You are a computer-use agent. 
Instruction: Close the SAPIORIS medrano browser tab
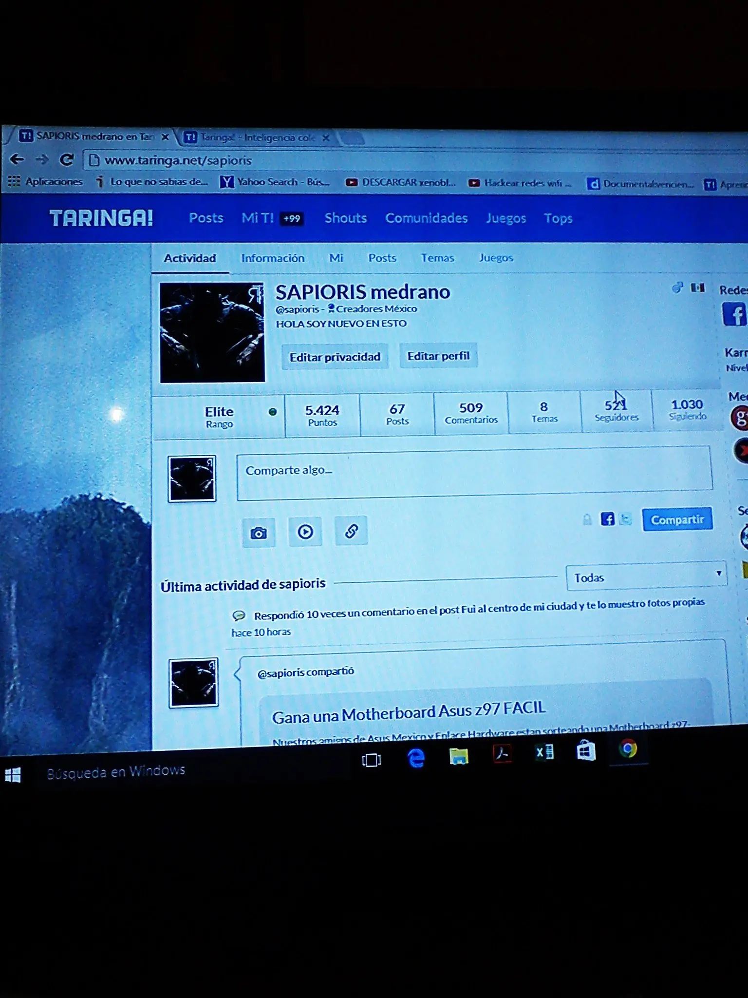pos(165,137)
